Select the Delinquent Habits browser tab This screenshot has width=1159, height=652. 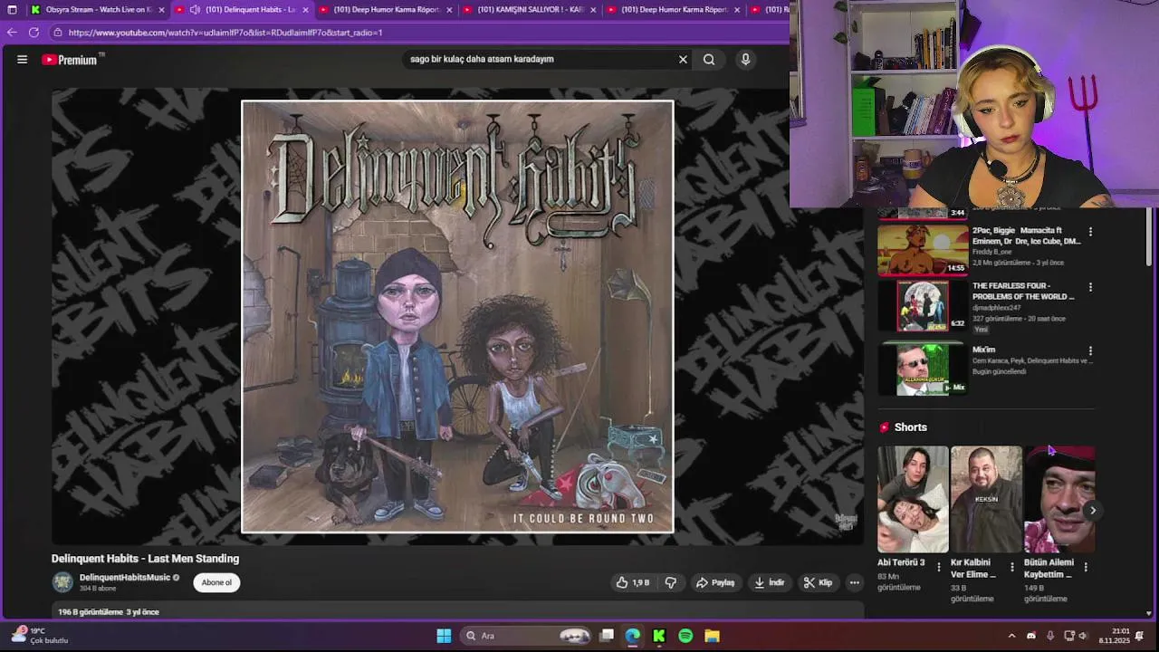242,10
